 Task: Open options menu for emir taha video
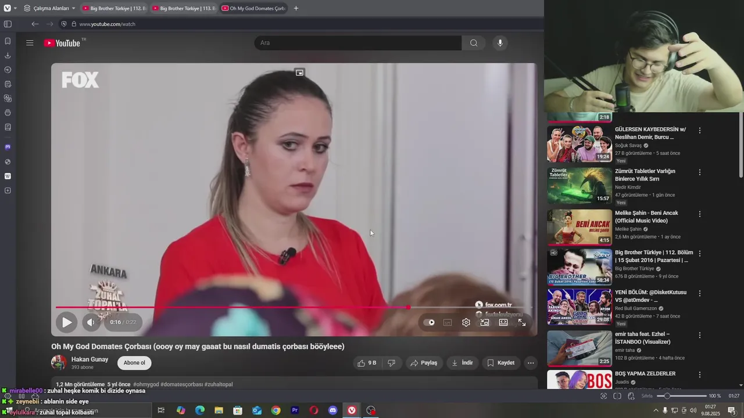tap(700, 335)
